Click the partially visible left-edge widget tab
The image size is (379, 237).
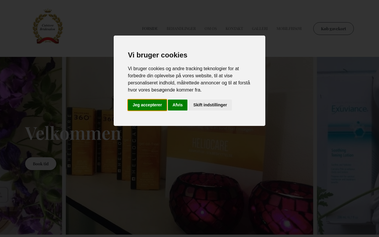pyautogui.click(x=4, y=195)
